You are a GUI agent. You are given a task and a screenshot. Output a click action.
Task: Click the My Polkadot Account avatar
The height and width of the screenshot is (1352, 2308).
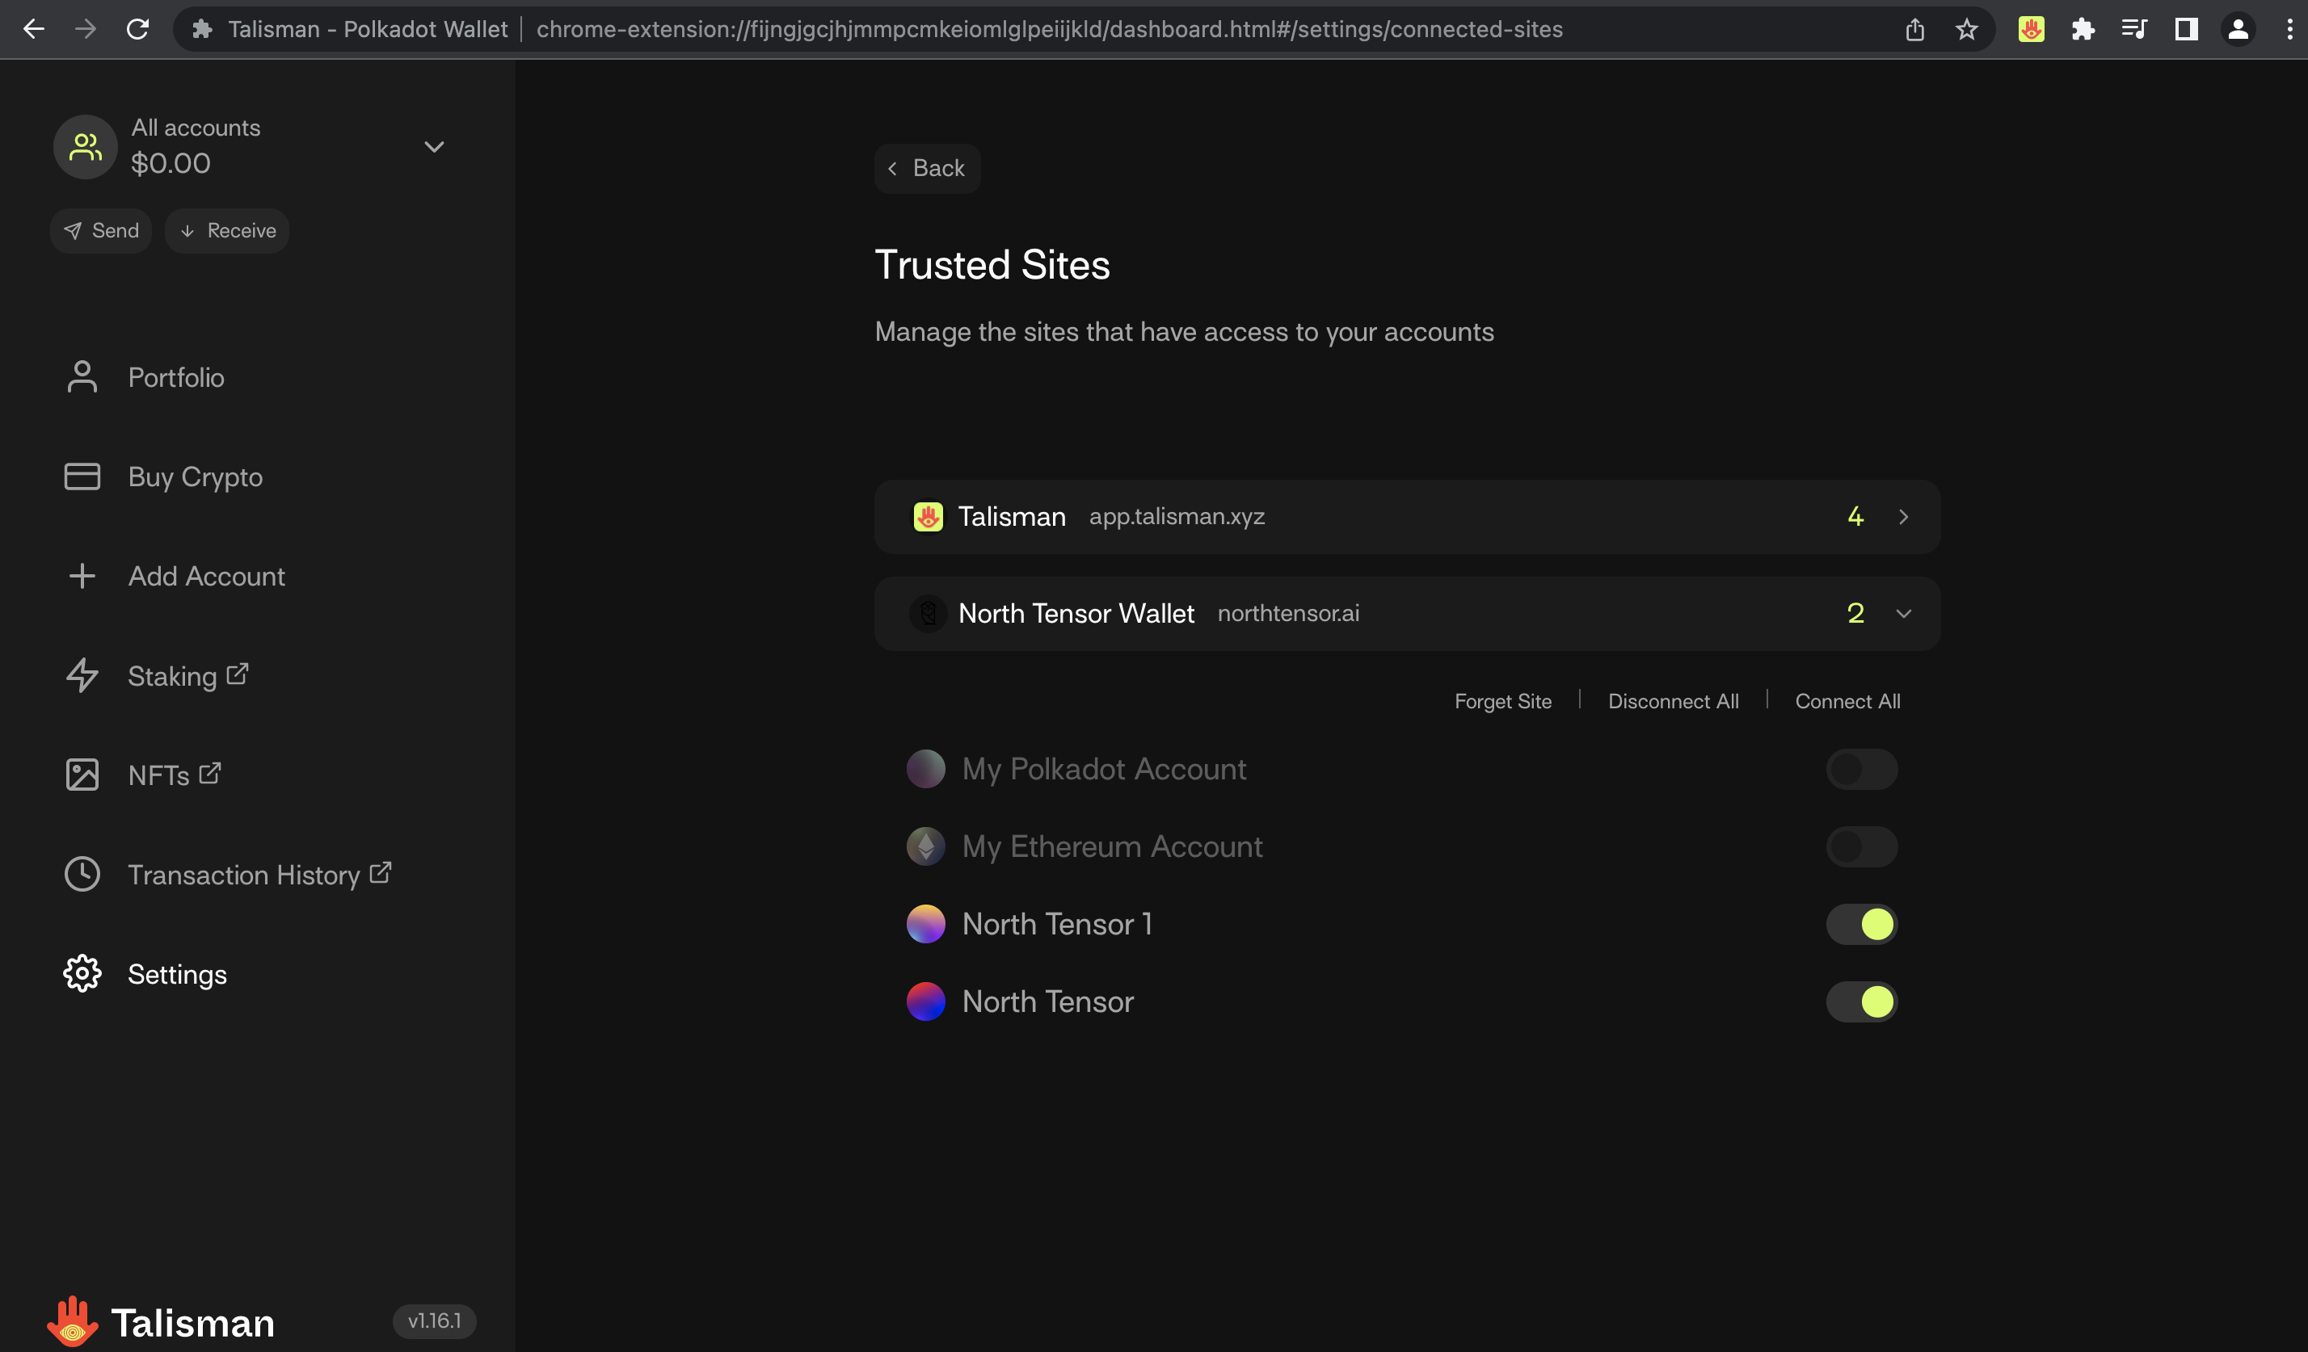(926, 769)
